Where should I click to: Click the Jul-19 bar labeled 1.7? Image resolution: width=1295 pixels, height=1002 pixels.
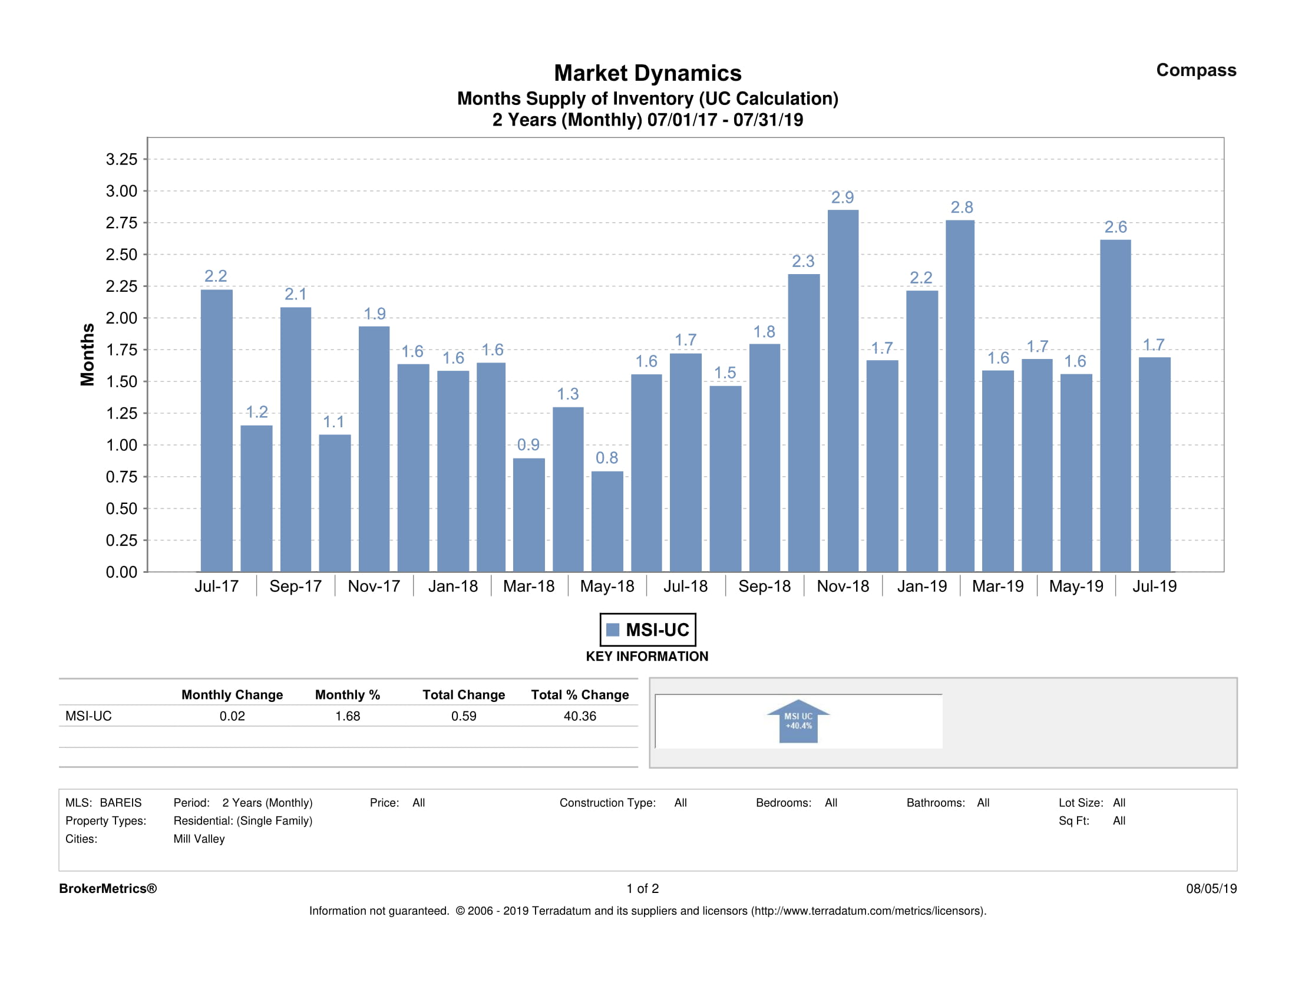coord(1154,464)
